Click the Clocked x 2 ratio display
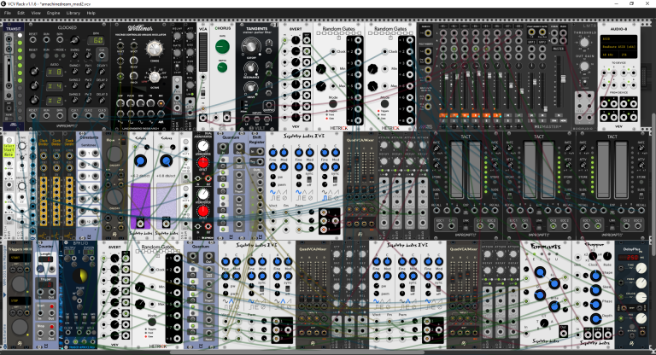 [x=55, y=101]
